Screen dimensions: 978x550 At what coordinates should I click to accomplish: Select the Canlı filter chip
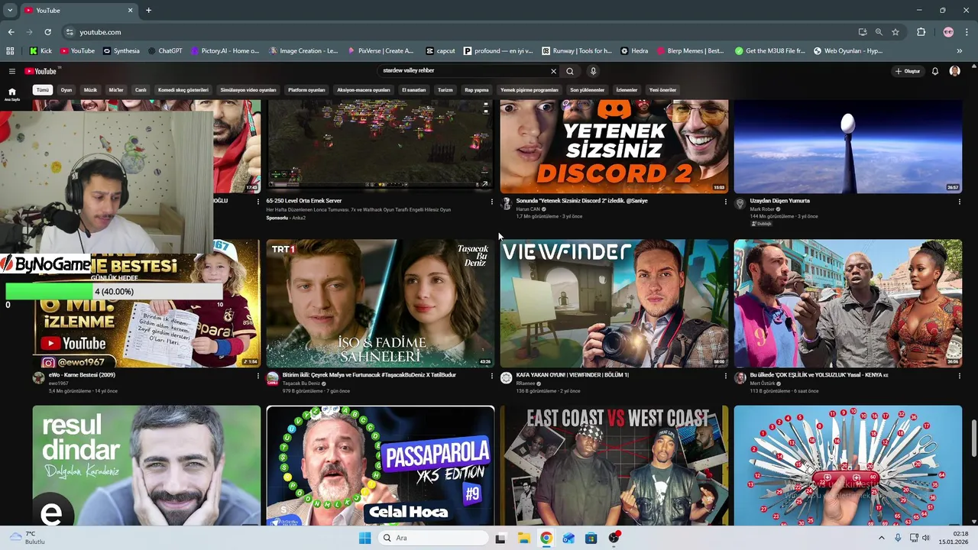pos(141,90)
